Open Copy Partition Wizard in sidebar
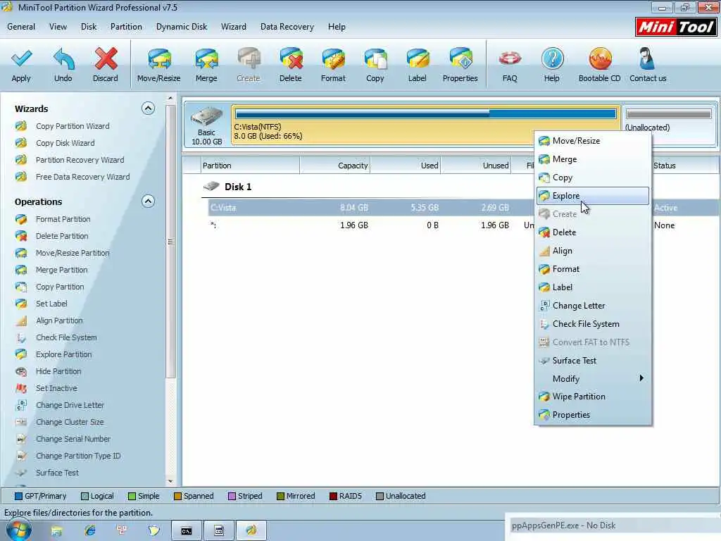The width and height of the screenshot is (721, 541). 73,126
